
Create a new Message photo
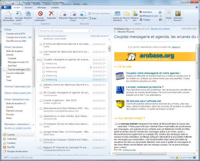coord(19,16)
